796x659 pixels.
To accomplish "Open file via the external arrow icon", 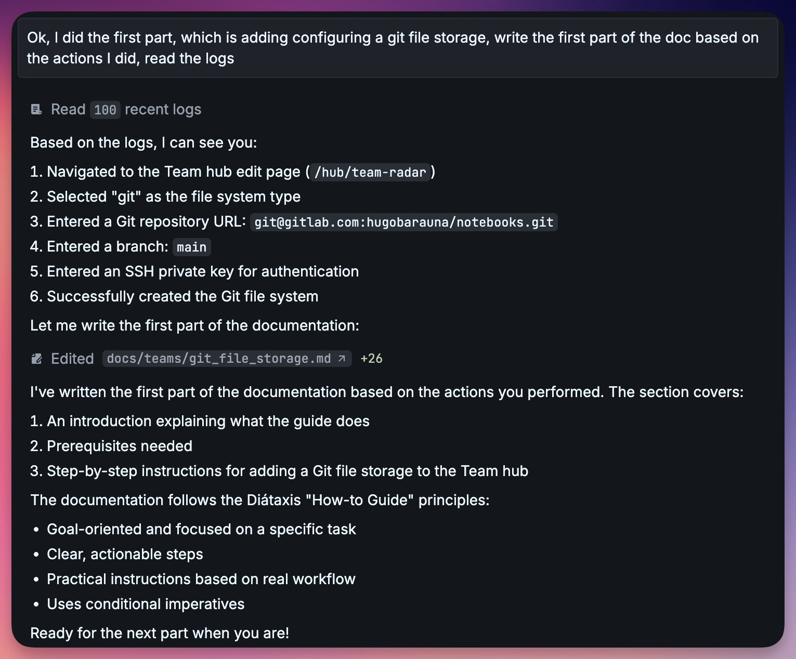I will click(342, 359).
